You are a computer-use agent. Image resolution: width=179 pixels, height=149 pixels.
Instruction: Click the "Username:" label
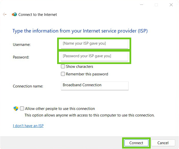coord(21,45)
